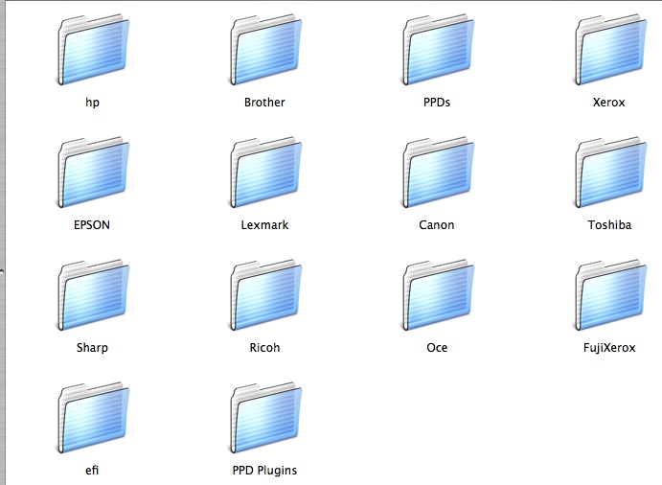Viewport: 662px width, 485px height.
Task: Select the FujiXerox folder icon
Action: [610, 295]
